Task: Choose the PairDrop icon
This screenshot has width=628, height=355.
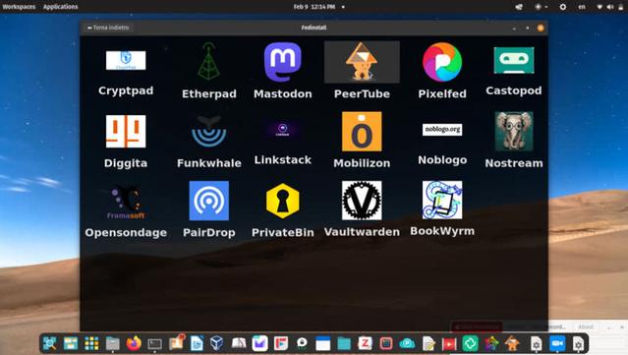Action: [x=208, y=201]
